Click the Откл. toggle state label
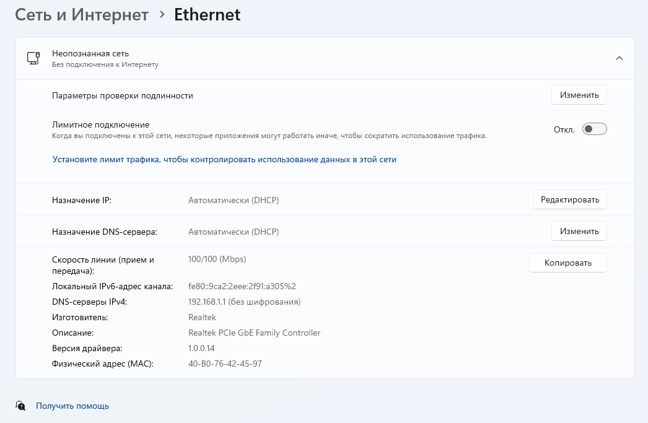Viewport: 648px width, 423px height. point(564,129)
